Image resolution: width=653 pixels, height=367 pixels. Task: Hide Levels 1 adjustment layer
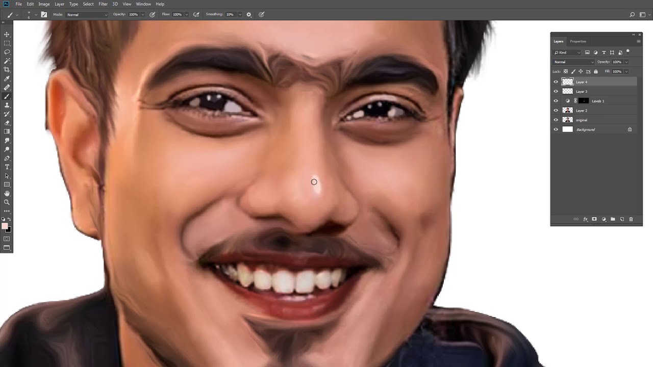(556, 101)
